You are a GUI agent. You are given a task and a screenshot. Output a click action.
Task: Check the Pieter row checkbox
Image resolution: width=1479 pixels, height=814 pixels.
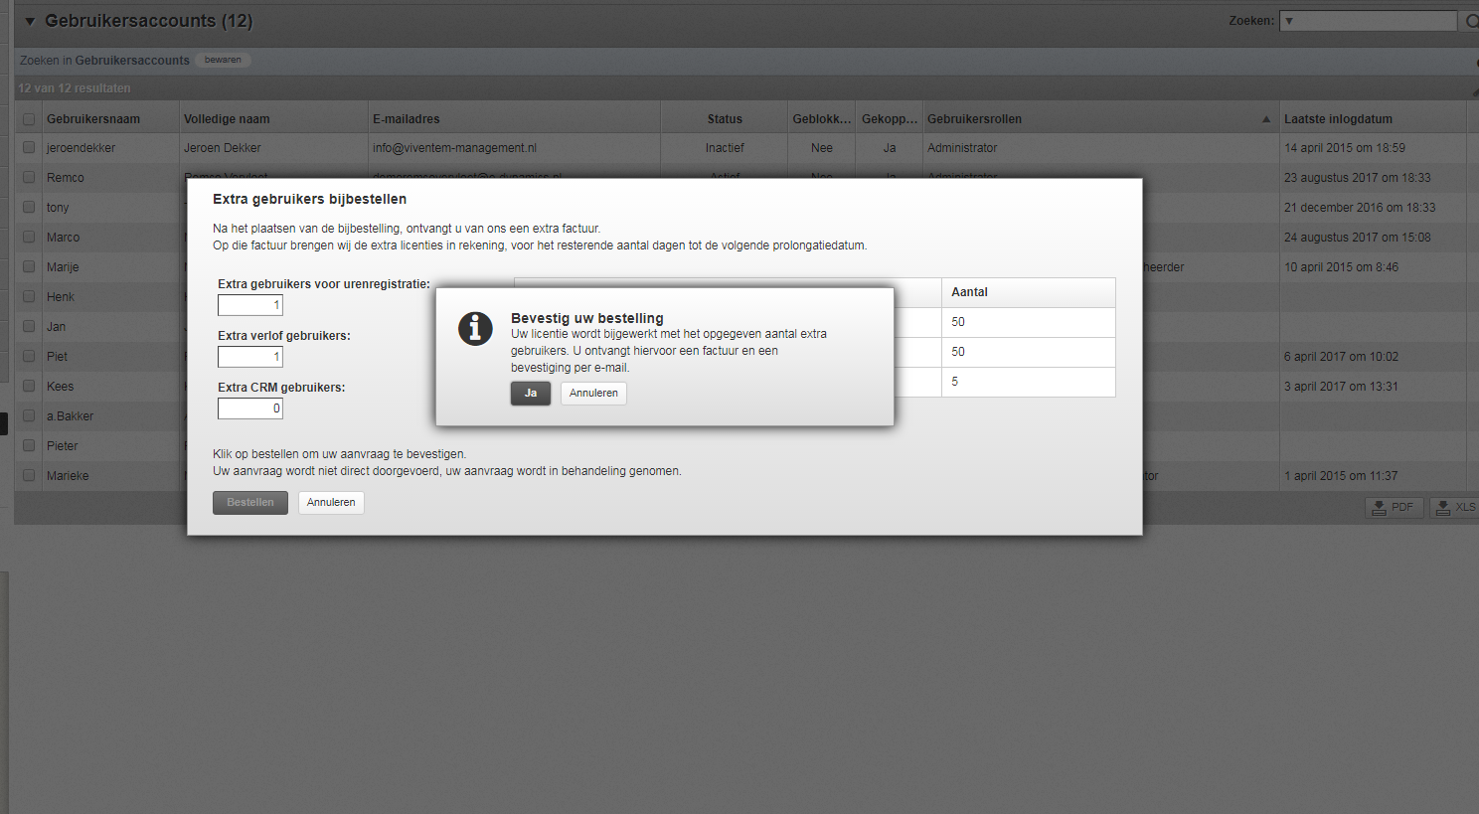(x=29, y=445)
